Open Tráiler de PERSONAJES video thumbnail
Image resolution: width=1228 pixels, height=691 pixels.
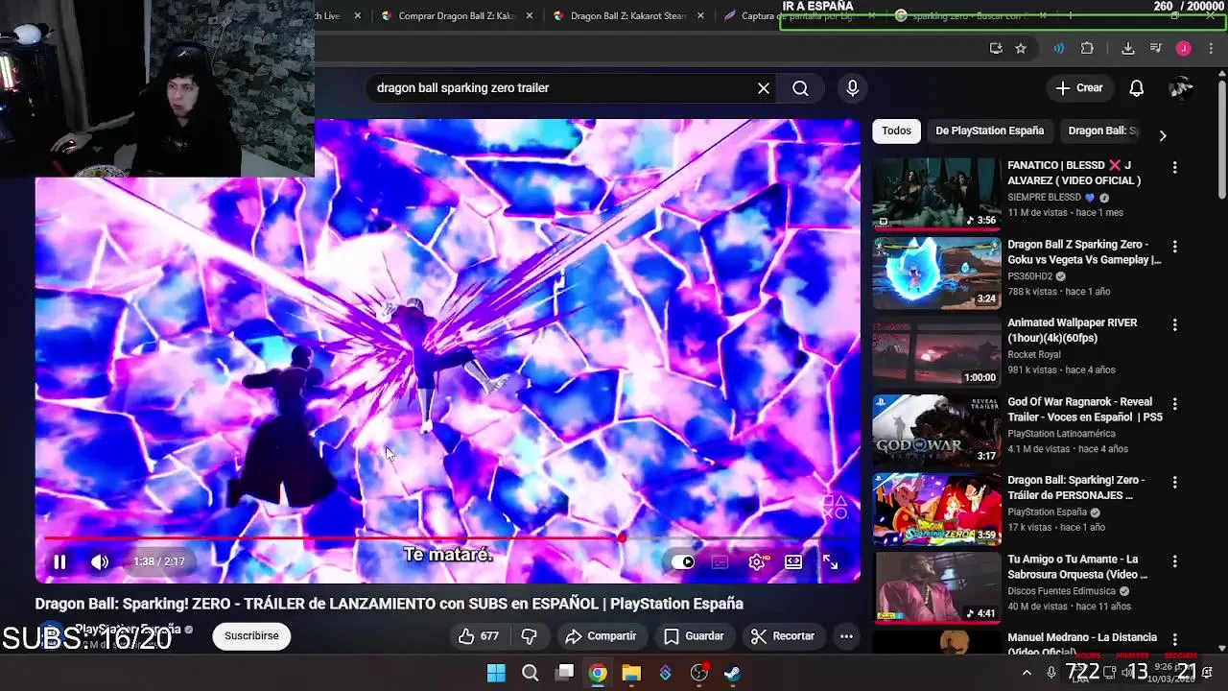tap(936, 509)
